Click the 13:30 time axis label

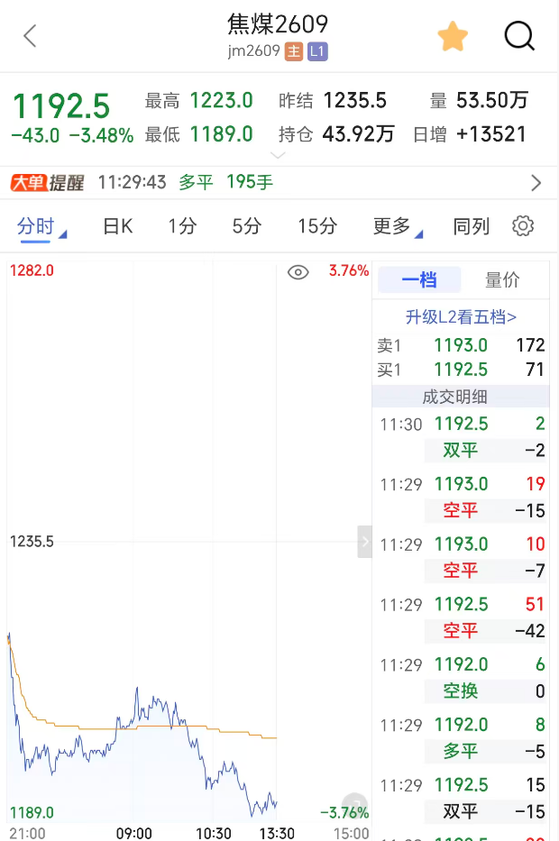(x=277, y=833)
